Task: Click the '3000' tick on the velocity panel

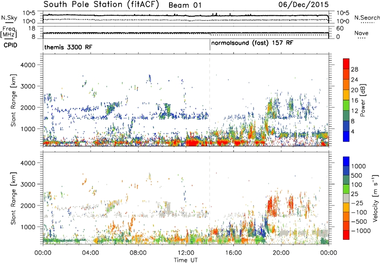Action: tap(28, 184)
